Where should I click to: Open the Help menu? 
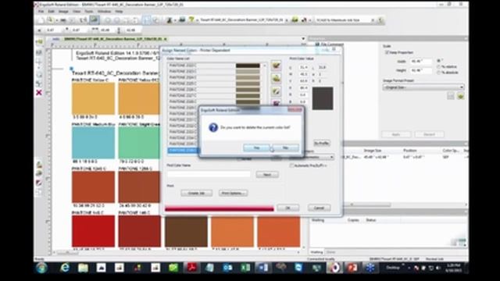[119, 12]
